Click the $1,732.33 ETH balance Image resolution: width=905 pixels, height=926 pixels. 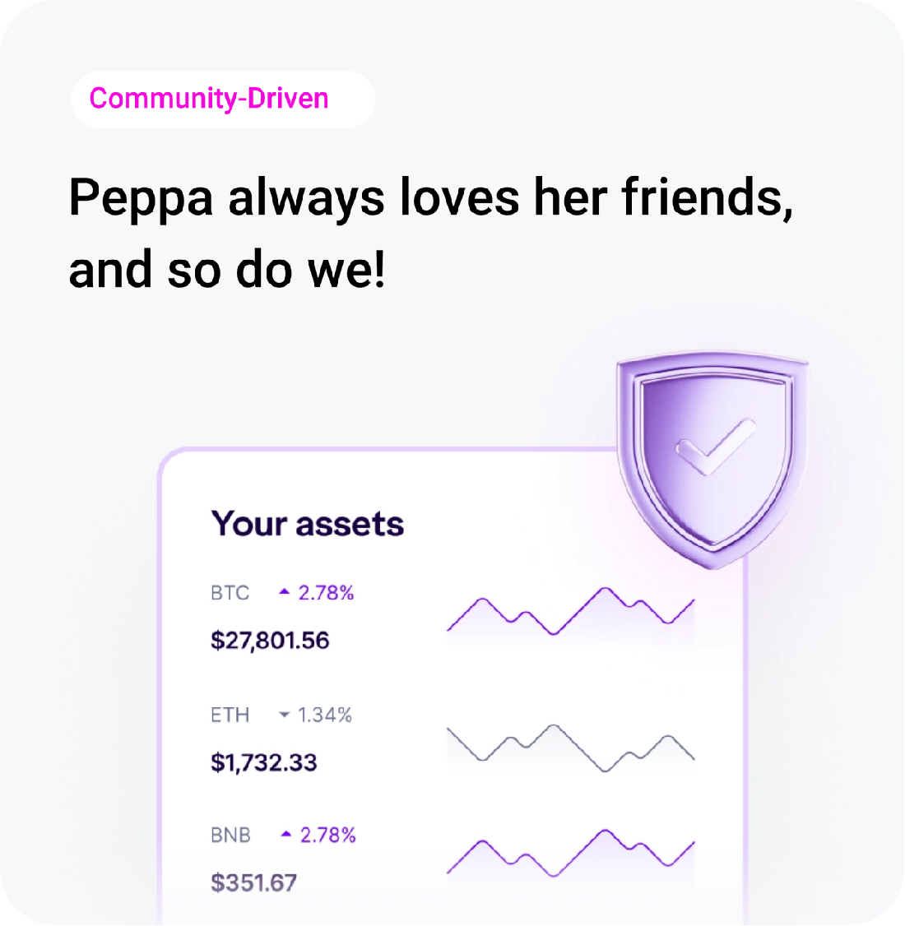pyautogui.click(x=264, y=763)
